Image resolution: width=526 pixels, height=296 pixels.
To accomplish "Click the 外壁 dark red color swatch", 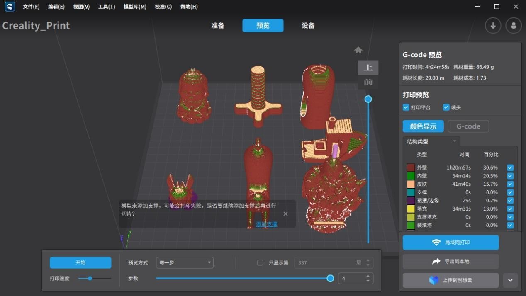I will [411, 168].
